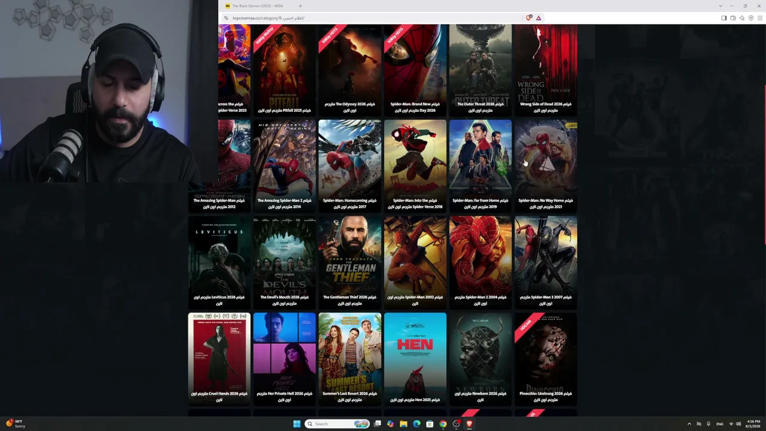Image resolution: width=766 pixels, height=431 pixels.
Task: Click The Outer Threat 2026 title text
Action: point(481,107)
